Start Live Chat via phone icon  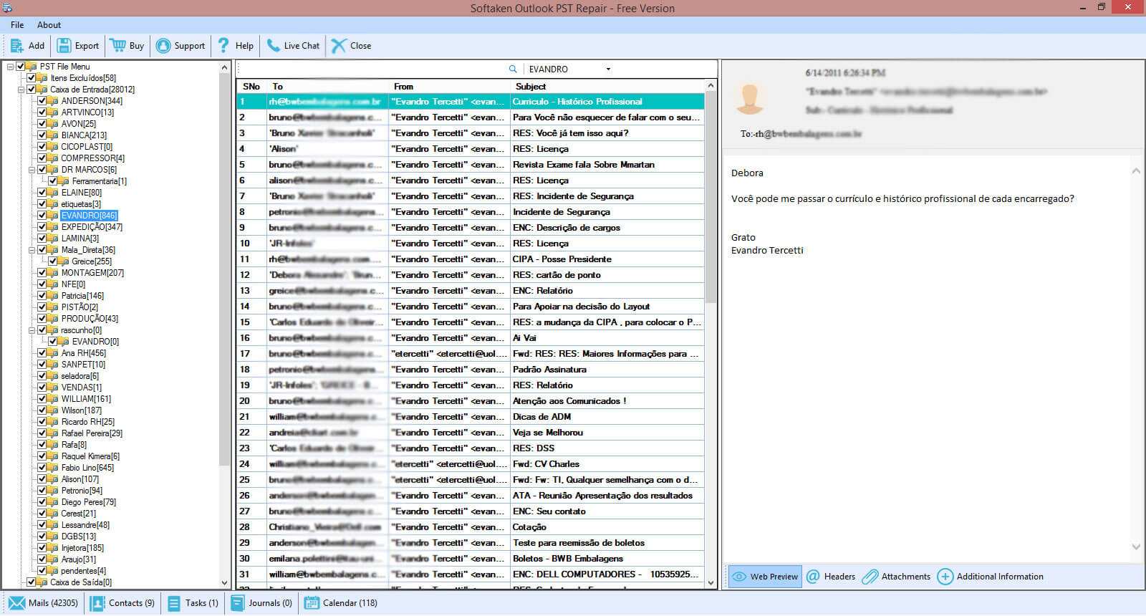coord(273,46)
